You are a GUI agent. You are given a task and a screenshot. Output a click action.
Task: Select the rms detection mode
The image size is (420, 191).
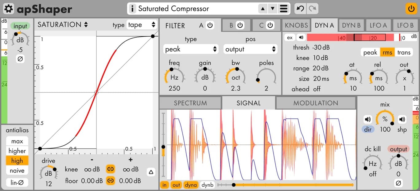click(x=387, y=52)
